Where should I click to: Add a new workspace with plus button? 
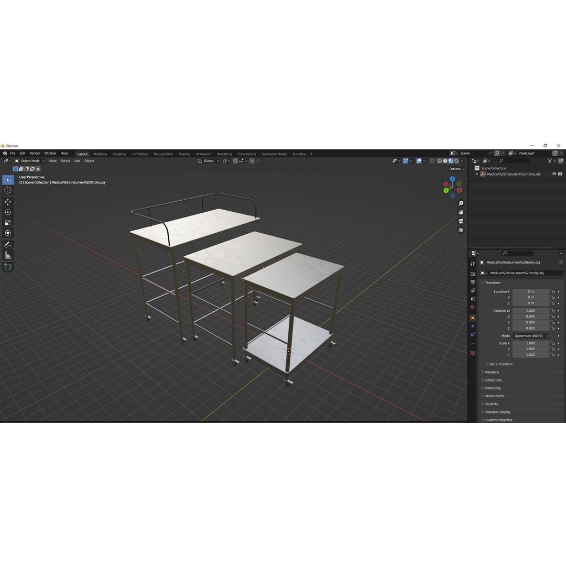311,154
